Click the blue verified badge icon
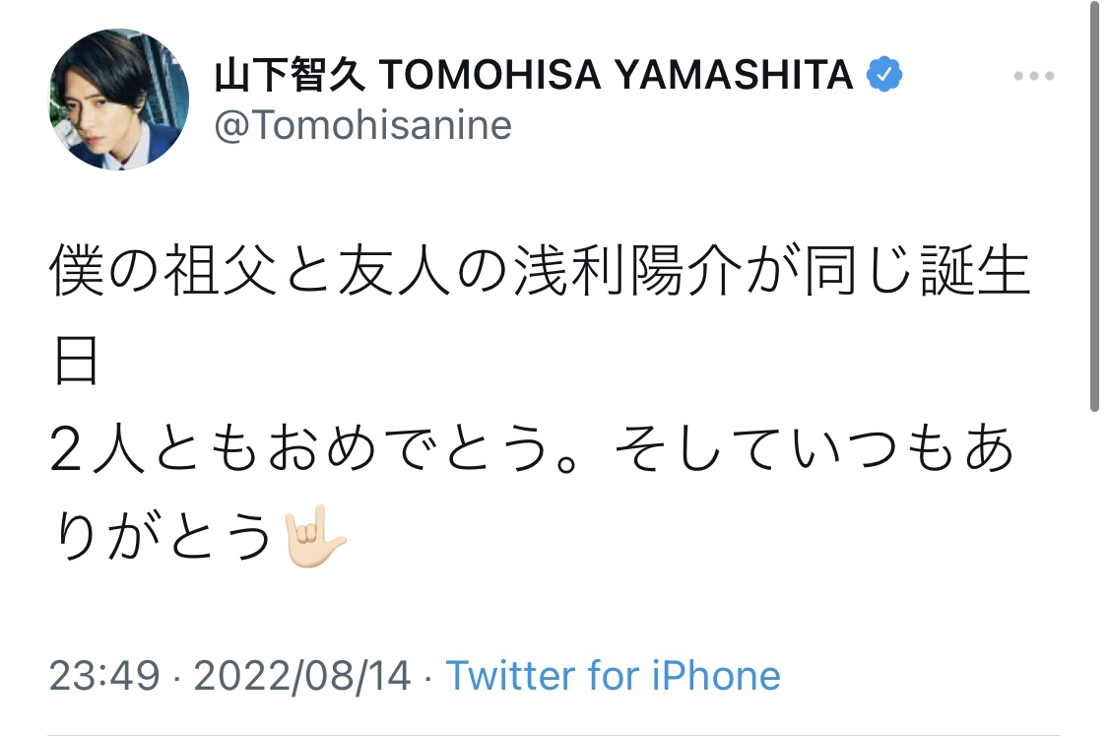Viewport: 1108px width, 737px height. (884, 75)
